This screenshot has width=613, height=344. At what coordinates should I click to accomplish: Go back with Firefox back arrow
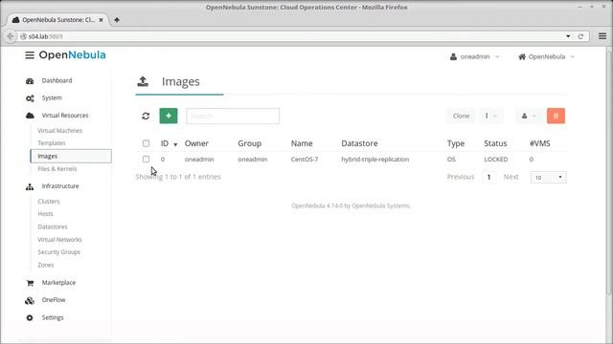tap(11, 36)
